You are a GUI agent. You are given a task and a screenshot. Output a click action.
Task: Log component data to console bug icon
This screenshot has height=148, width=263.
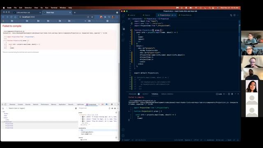click(115, 109)
